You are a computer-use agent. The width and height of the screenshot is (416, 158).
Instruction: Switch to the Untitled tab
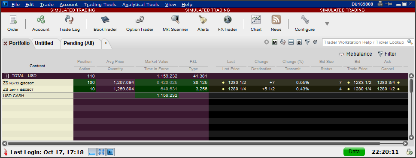click(44, 43)
